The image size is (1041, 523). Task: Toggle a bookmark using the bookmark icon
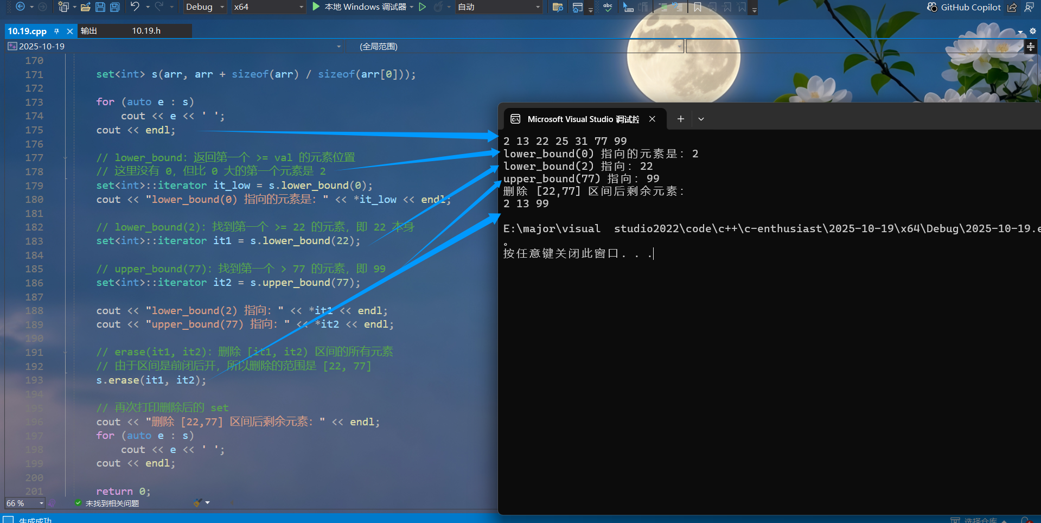(698, 7)
